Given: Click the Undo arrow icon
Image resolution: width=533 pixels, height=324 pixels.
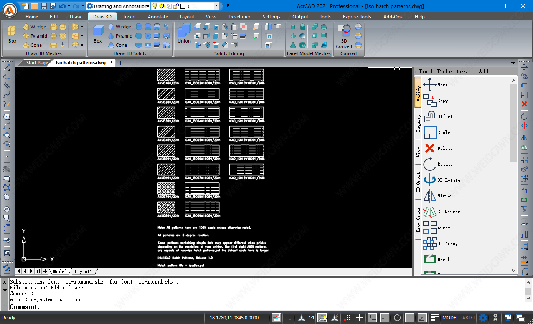Looking at the screenshot, I should click(62, 6).
